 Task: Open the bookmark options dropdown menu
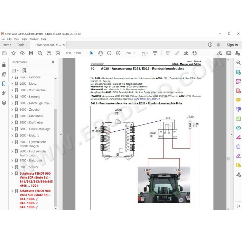(15, 71)
